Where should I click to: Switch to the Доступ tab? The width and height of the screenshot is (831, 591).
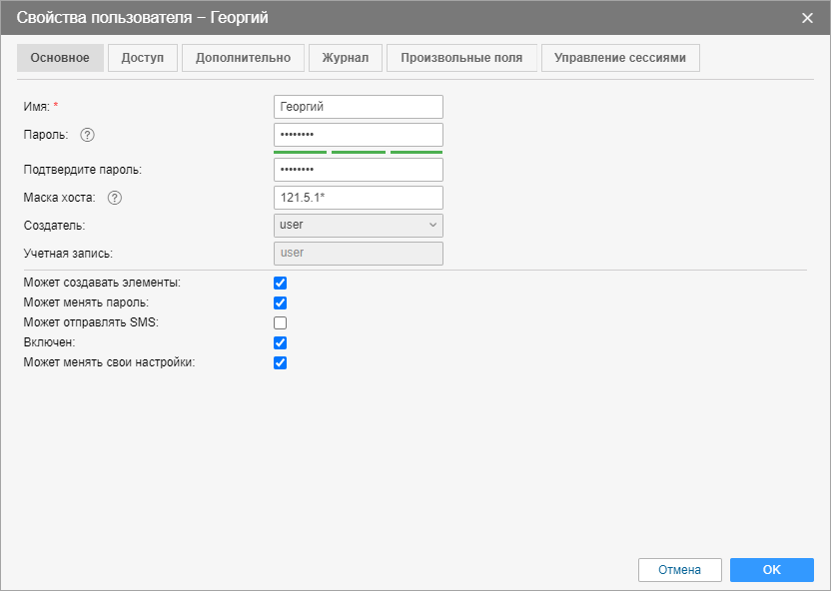[x=143, y=58]
